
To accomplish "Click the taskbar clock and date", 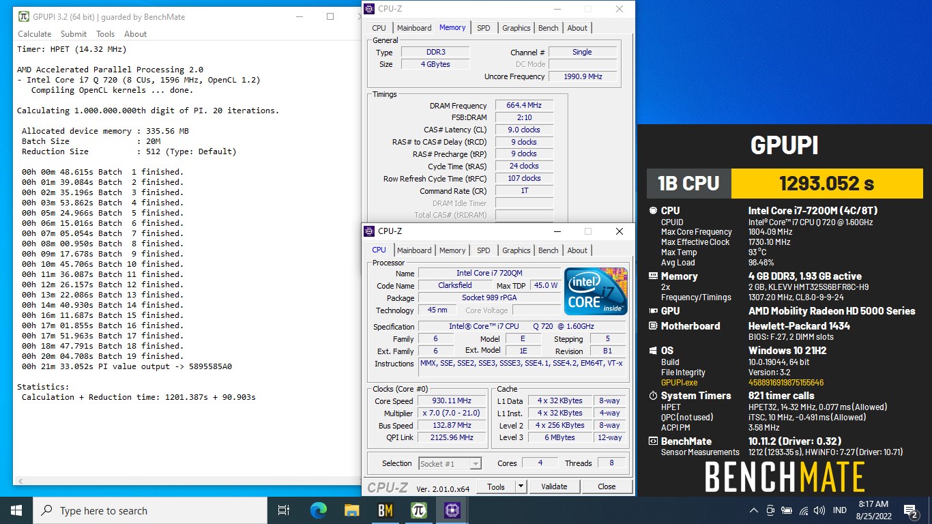I will pyautogui.click(x=874, y=510).
